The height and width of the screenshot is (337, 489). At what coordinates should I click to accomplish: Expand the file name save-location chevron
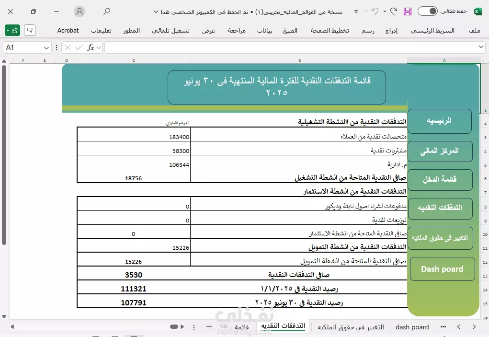pyautogui.click(x=156, y=12)
